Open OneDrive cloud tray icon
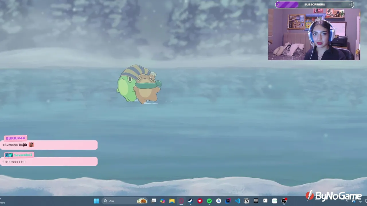Image resolution: width=367 pixels, height=206 pixels. point(354,201)
